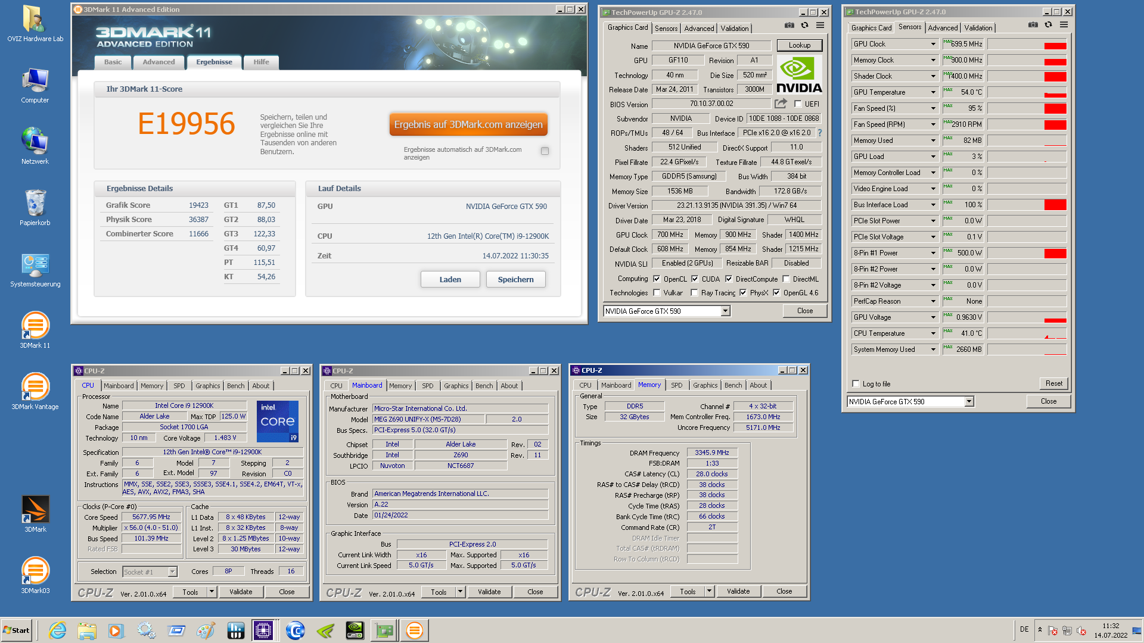Open Bench tab in CPU-Z Memory window

pos(733,385)
